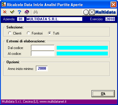The height and width of the screenshot is (105, 118).
Task: Click the Opzioni group label
Action: (13, 62)
